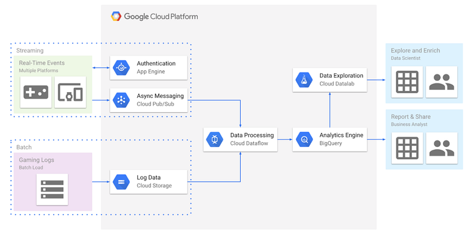The image size is (472, 236).
Task: Click the Report & Share heading
Action: 411,117
